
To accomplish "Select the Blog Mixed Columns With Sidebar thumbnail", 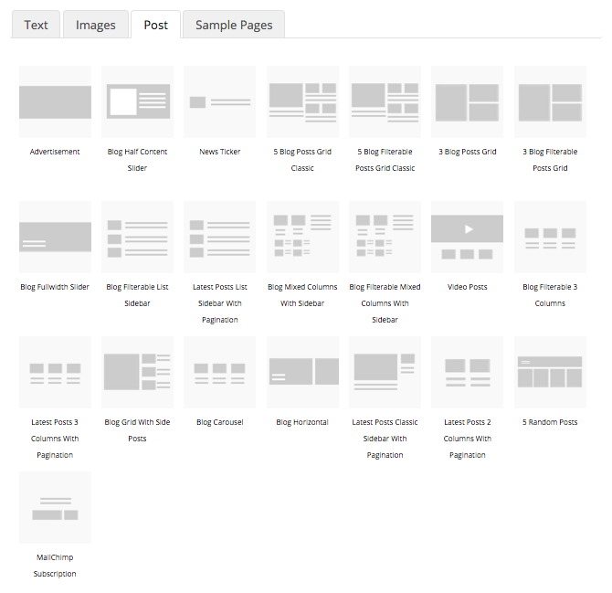I will coord(302,237).
